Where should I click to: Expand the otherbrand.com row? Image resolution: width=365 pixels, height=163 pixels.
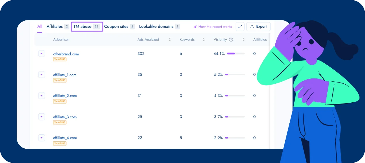(x=41, y=54)
